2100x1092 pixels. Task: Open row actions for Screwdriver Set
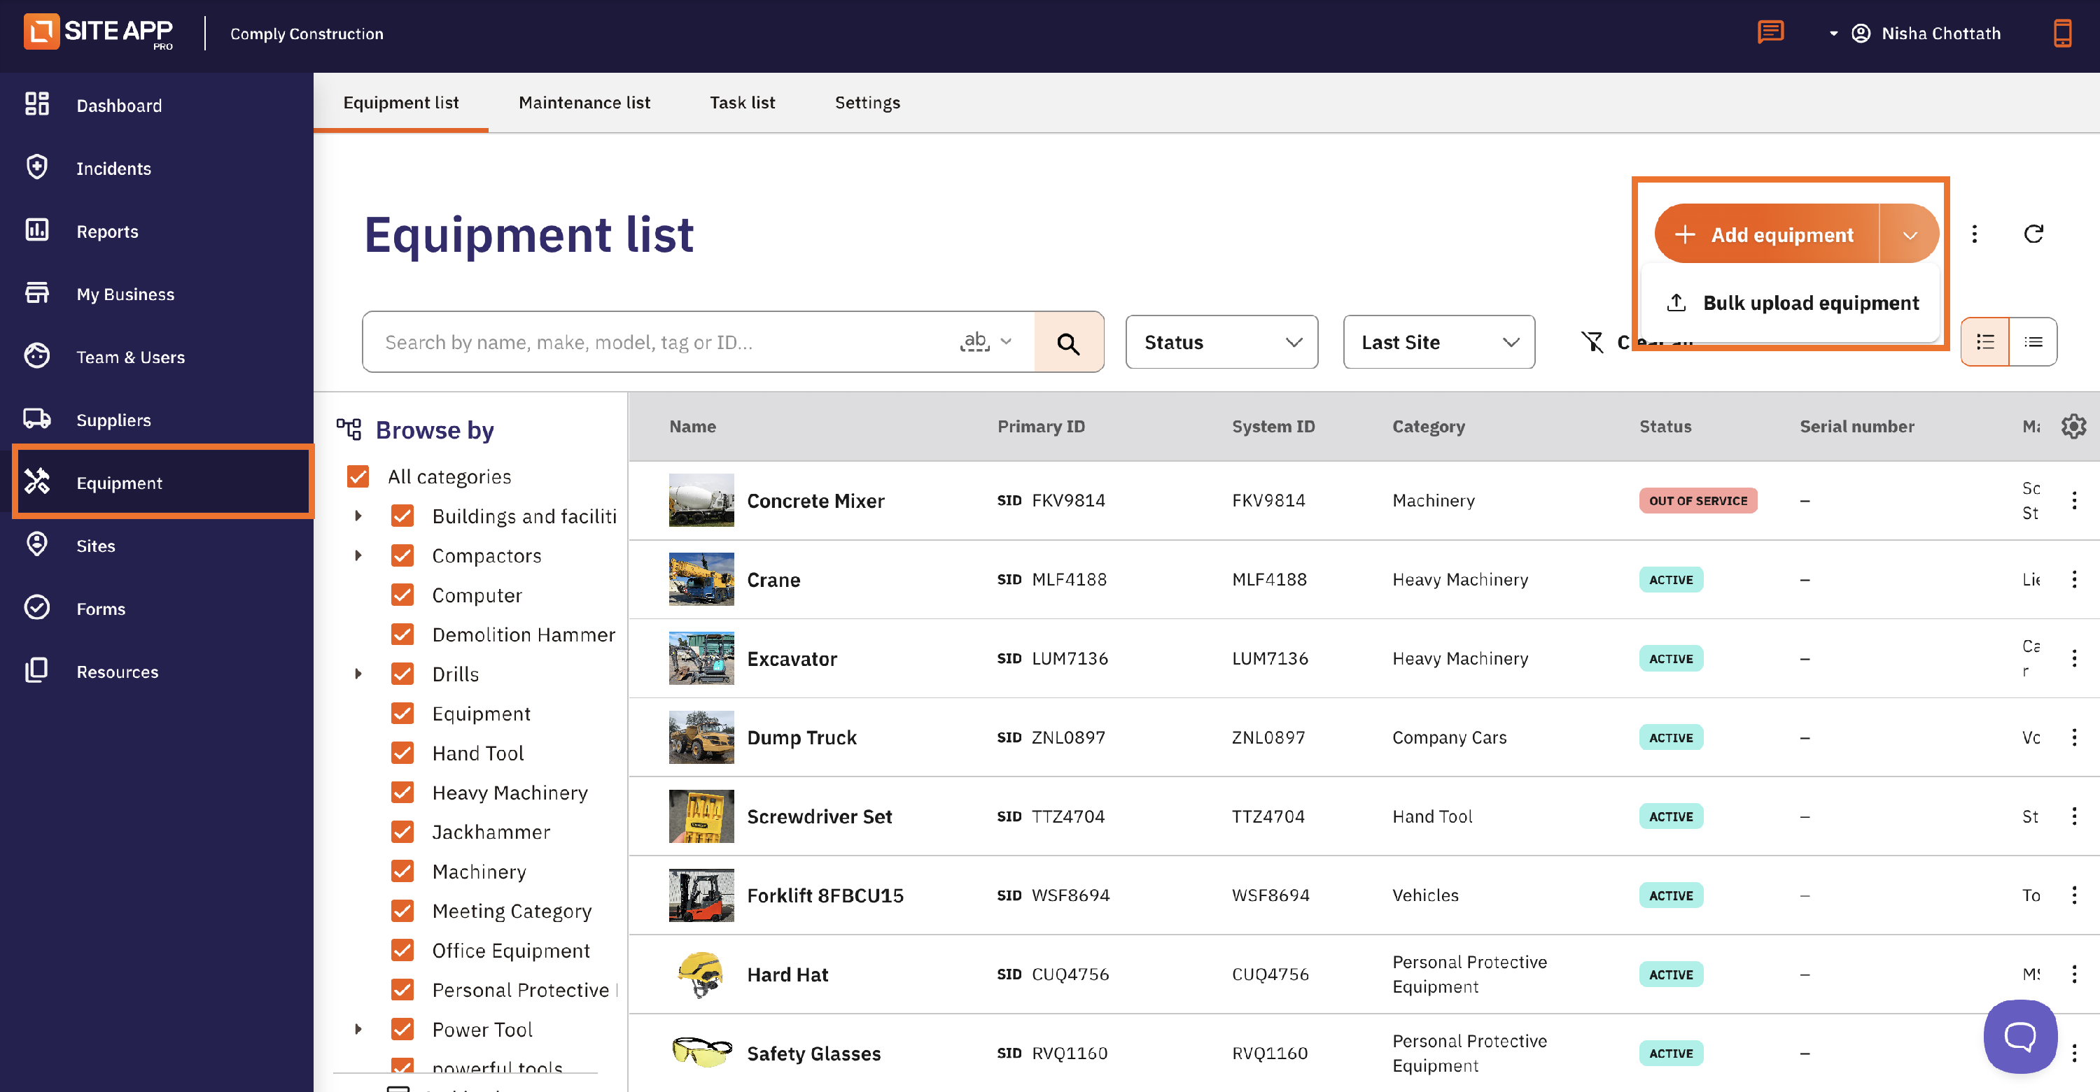pyautogui.click(x=2074, y=816)
